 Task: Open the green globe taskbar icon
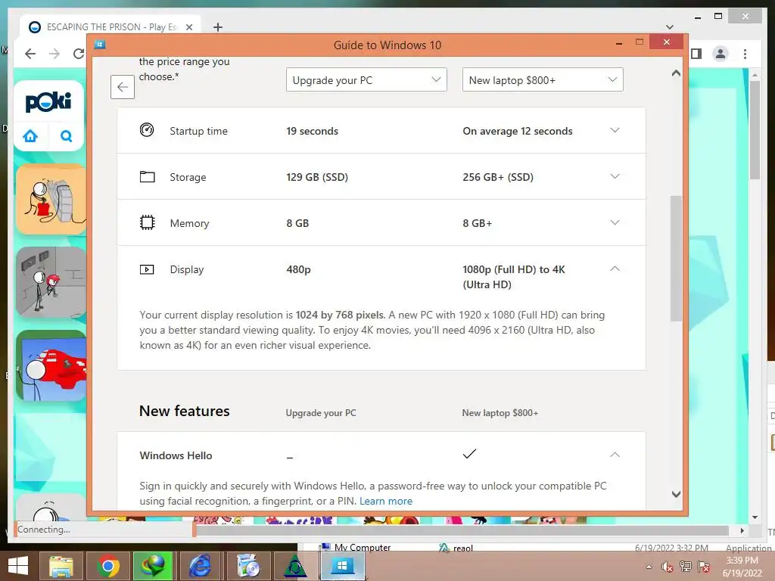153,566
